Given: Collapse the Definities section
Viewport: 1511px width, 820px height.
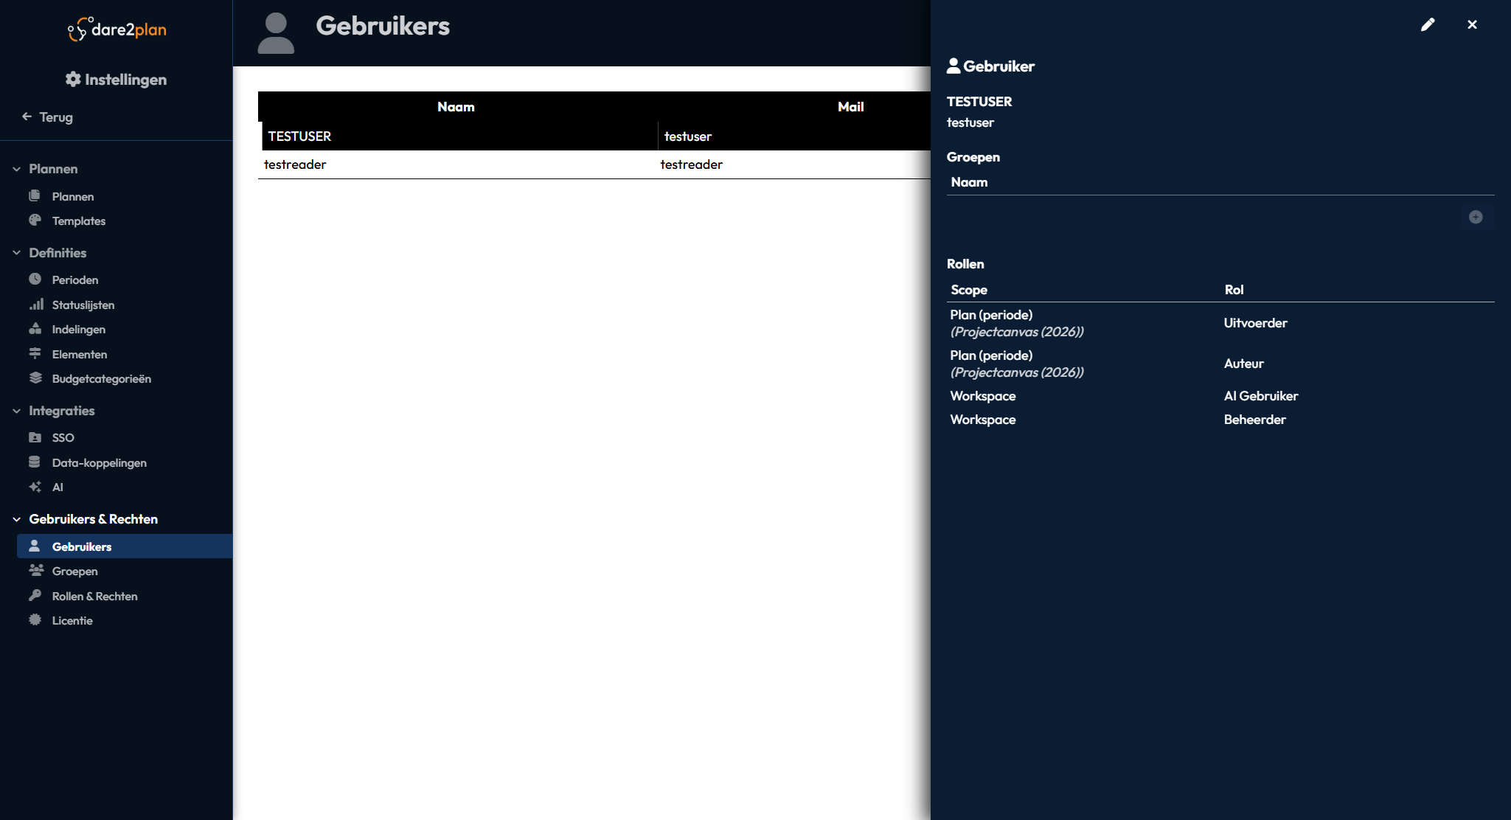Looking at the screenshot, I should pos(16,253).
